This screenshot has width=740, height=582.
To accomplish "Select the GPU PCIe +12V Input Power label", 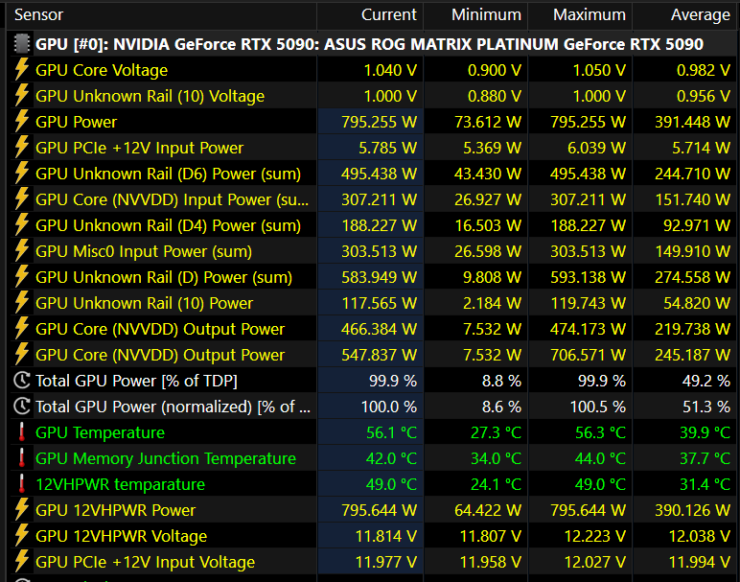I will (x=139, y=148).
